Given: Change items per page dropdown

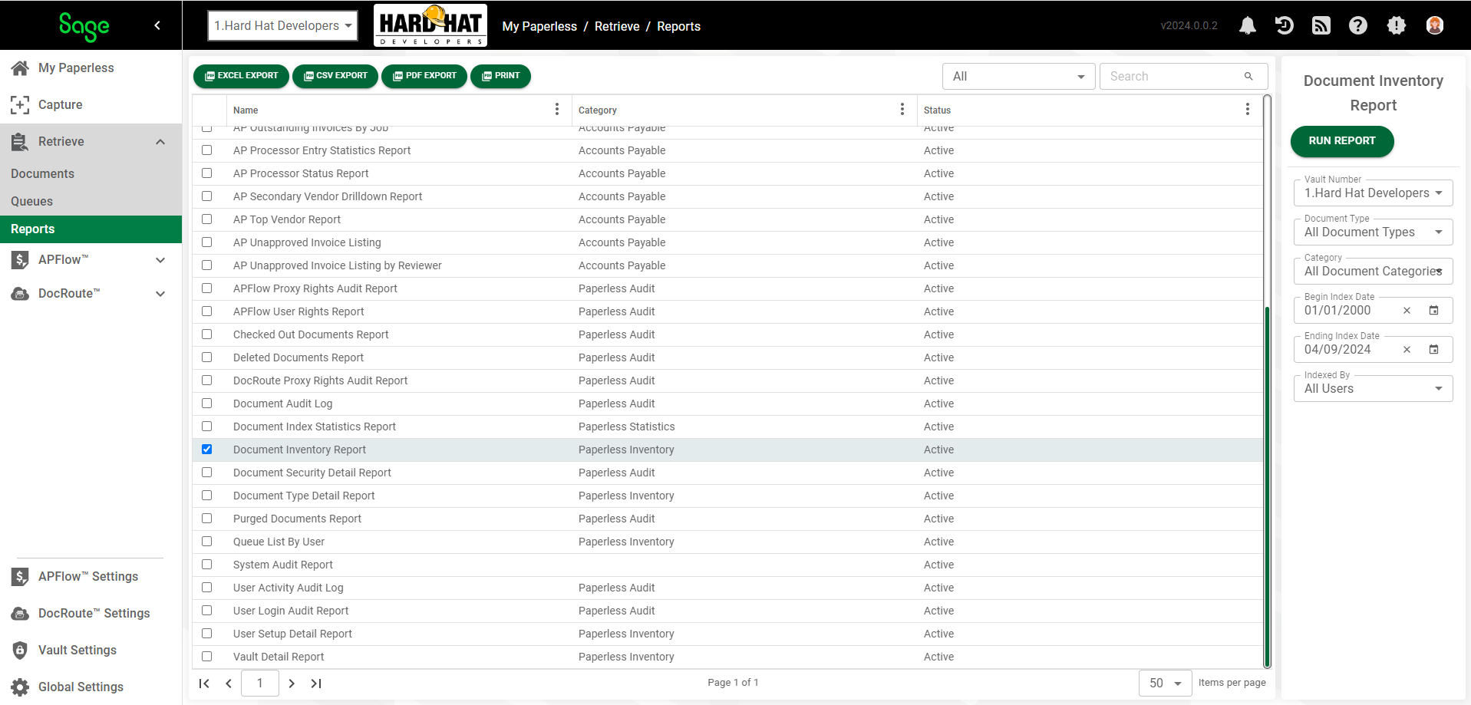Looking at the screenshot, I should [x=1165, y=683].
